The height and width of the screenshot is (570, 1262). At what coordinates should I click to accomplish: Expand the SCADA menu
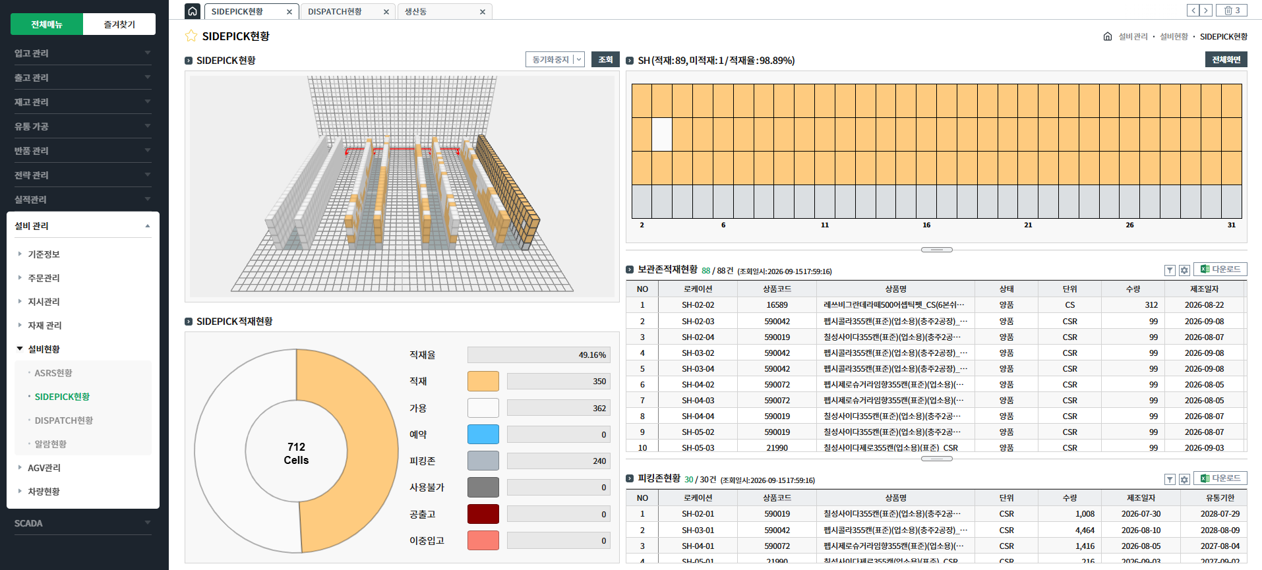pyautogui.click(x=83, y=523)
